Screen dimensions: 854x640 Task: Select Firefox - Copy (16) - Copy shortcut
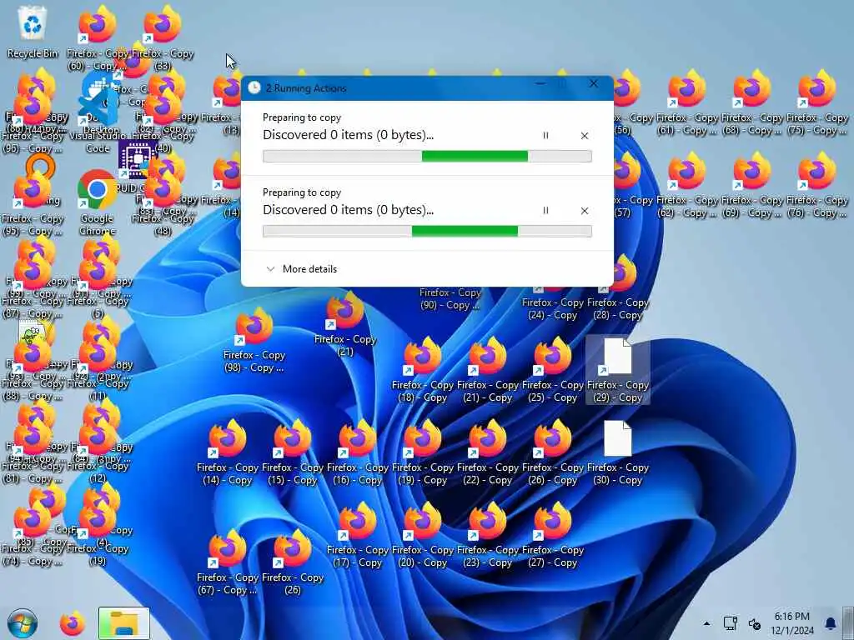357,452
